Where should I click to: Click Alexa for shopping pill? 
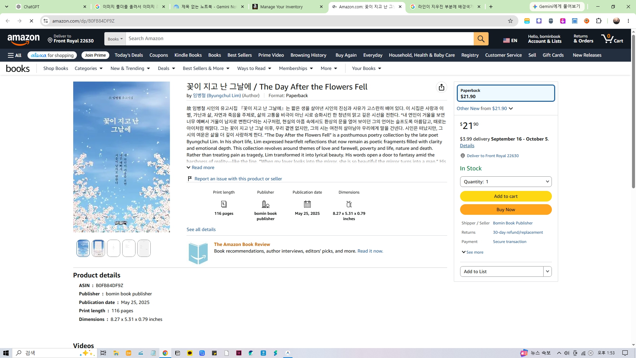52,55
